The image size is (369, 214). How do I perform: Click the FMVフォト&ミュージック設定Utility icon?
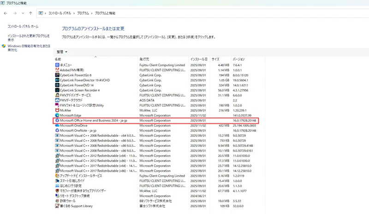(x=57, y=105)
